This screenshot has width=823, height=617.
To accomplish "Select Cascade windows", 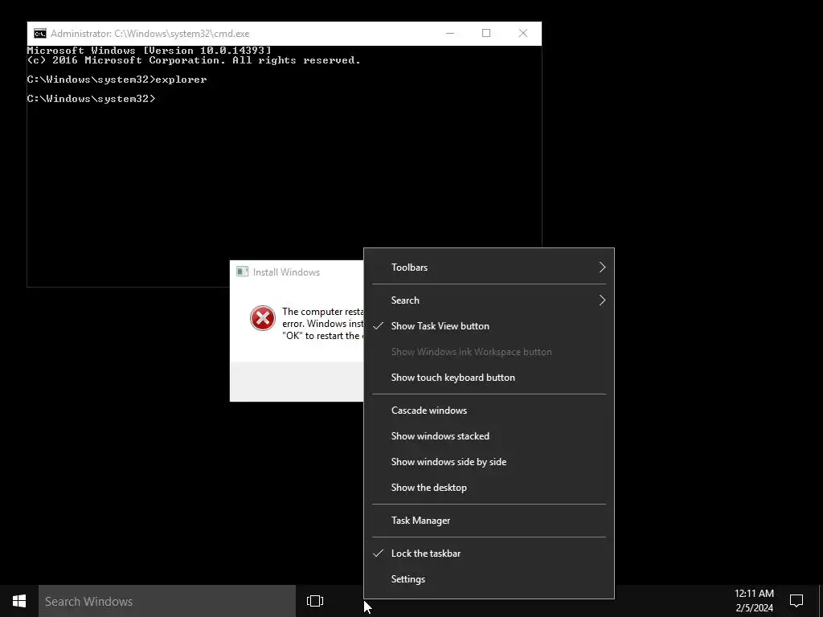I will point(489,411).
